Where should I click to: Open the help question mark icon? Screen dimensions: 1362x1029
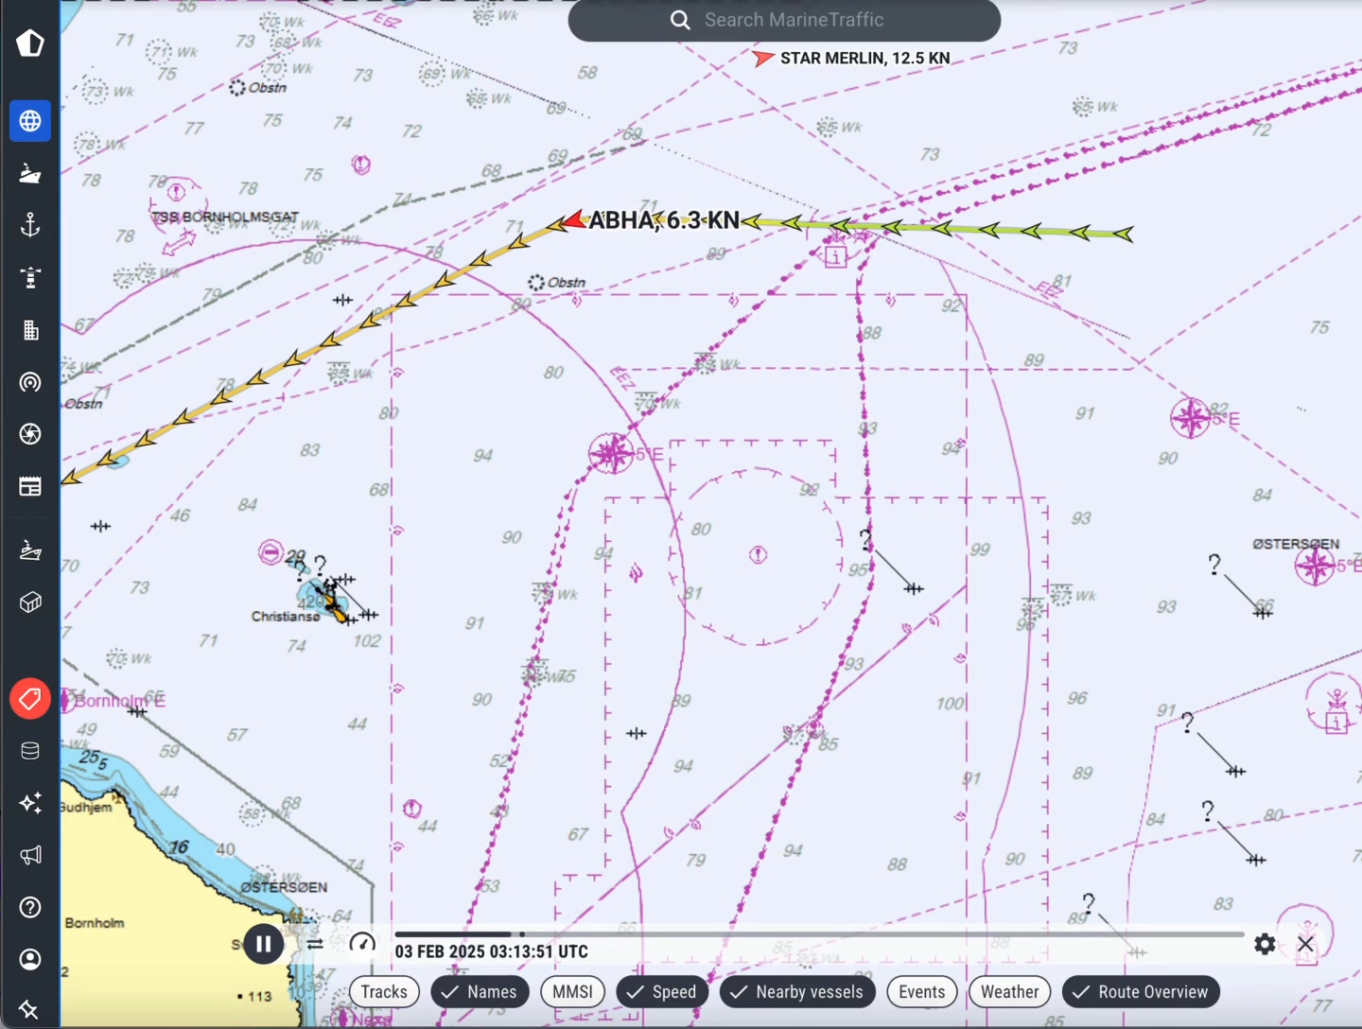tap(30, 907)
